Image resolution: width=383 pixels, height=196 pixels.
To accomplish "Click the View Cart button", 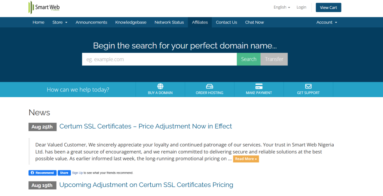I will [328, 7].
